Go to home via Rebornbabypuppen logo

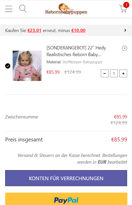[x=66, y=9]
